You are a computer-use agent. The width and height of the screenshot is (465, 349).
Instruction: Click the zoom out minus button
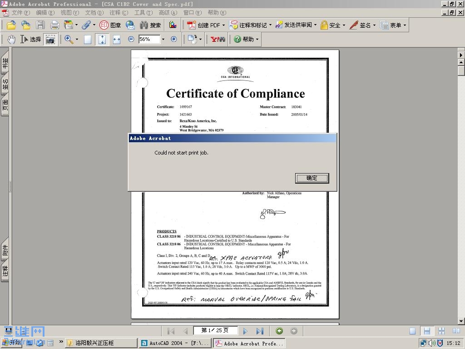131,39
